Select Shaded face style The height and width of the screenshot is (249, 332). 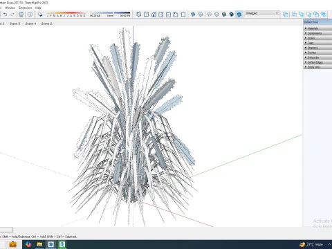(224, 15)
